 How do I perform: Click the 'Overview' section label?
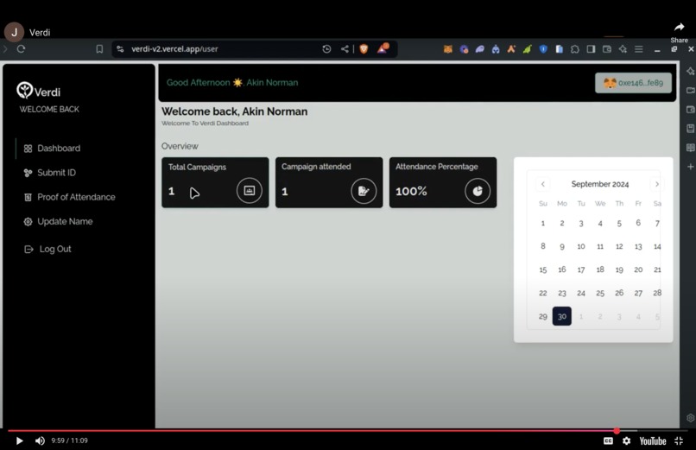click(x=180, y=146)
